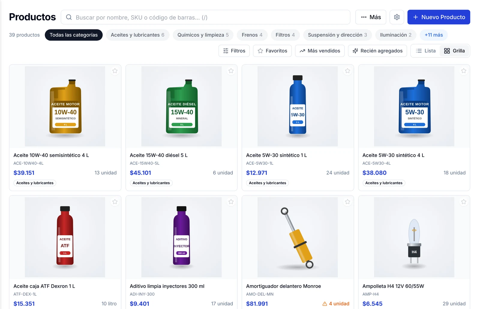Viewport: 480px width, 309px height.
Task: Click the title Aditivo limpia inyectores 300 ml
Action: (167, 286)
